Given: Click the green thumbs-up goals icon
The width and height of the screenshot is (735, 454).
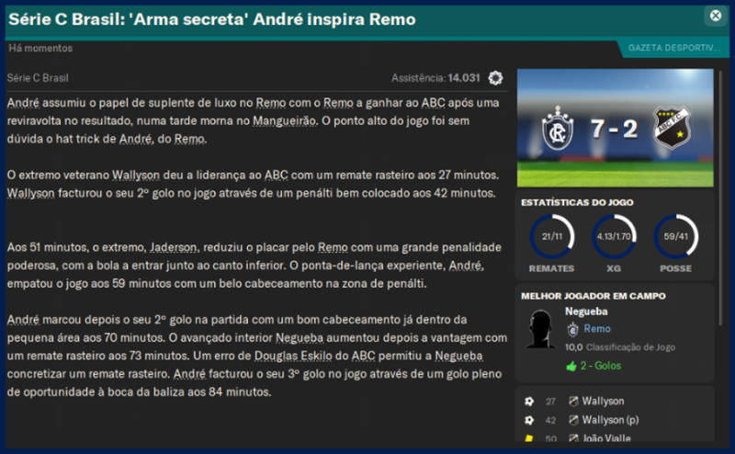Looking at the screenshot, I should tap(571, 367).
